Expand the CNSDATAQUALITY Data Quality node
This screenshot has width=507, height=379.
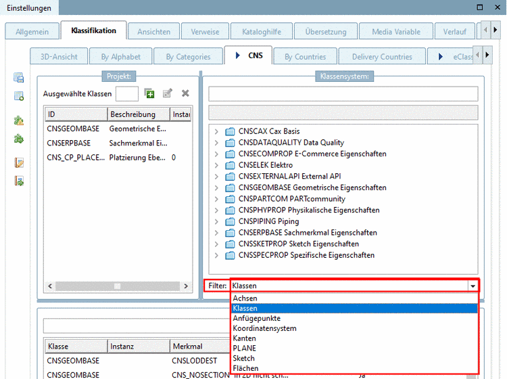(x=216, y=143)
